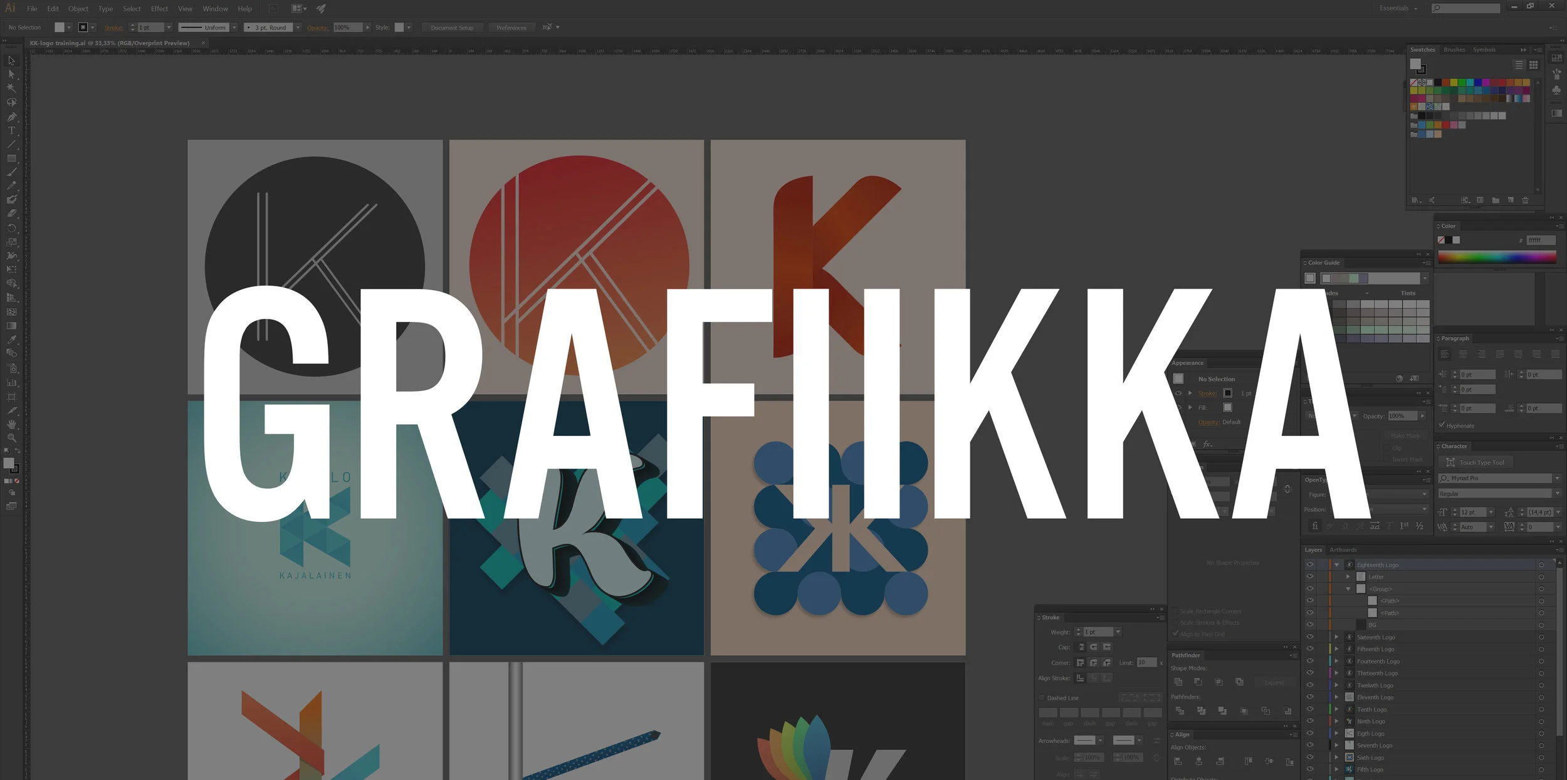Open the Myriad Pro font dropdown
Image resolution: width=1567 pixels, height=780 pixels.
(x=1557, y=478)
